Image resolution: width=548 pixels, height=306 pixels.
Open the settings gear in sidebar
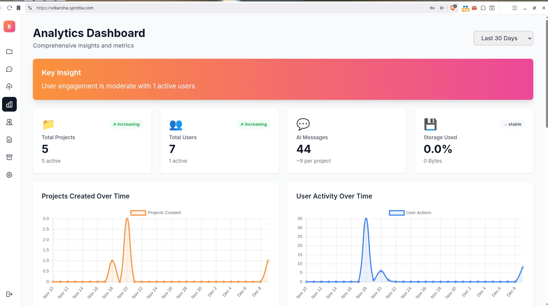9,175
